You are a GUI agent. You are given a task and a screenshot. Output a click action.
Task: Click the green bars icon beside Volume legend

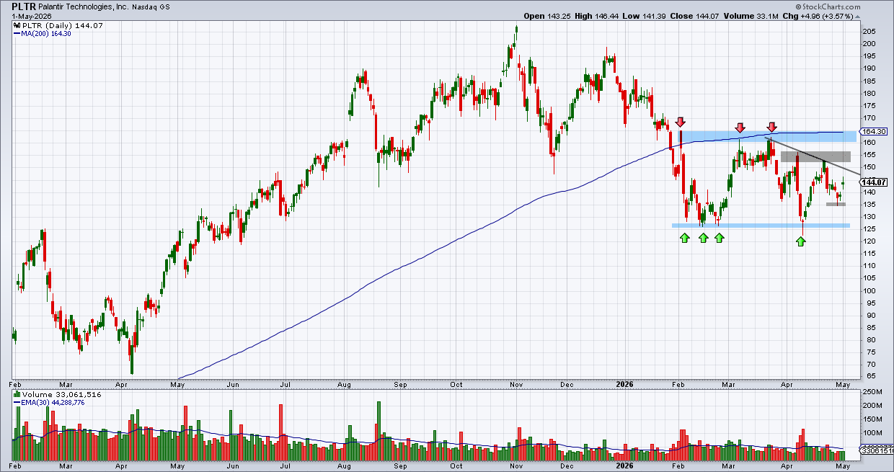17,395
